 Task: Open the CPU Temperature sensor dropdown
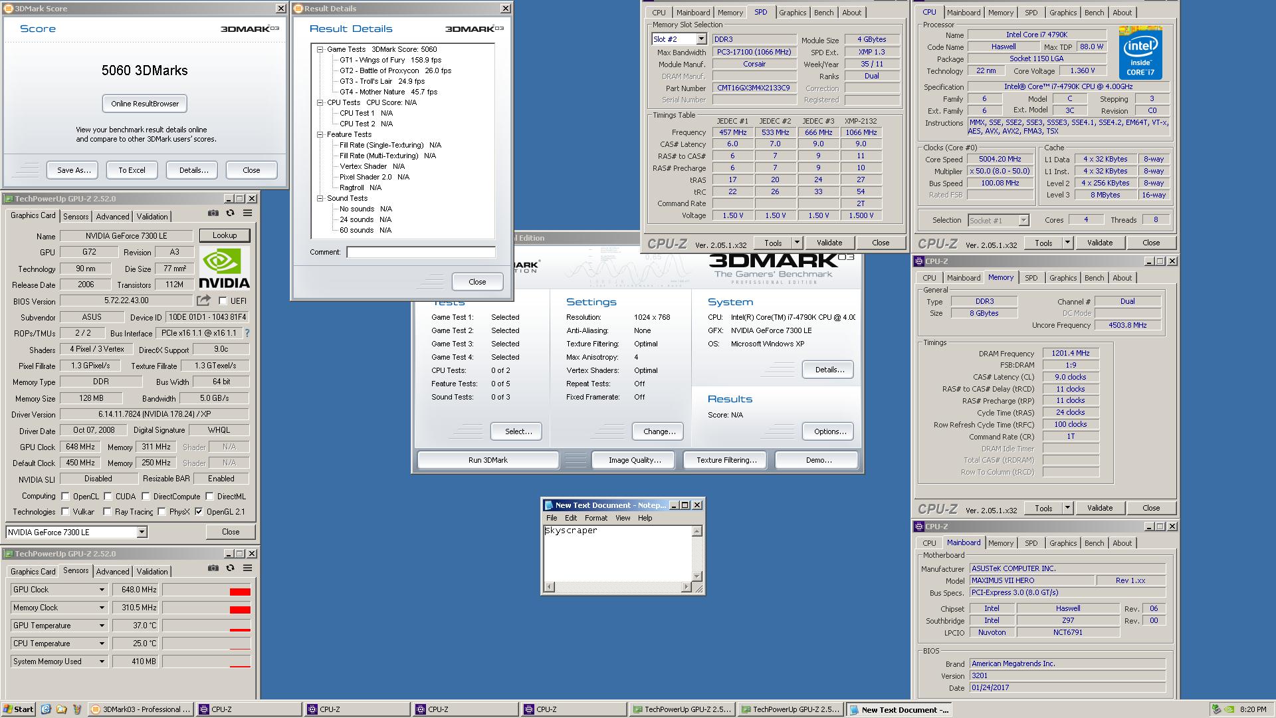[x=102, y=644]
